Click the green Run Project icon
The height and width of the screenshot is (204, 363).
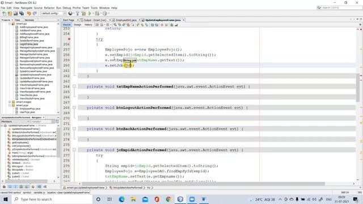click(x=90, y=14)
